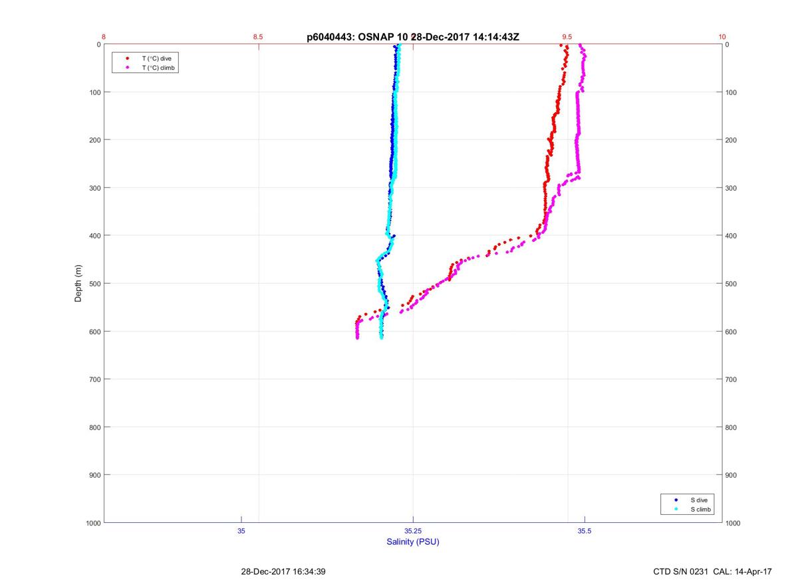Click the 'Depth (m)' axis label
The image size is (798, 588).
tap(78, 283)
